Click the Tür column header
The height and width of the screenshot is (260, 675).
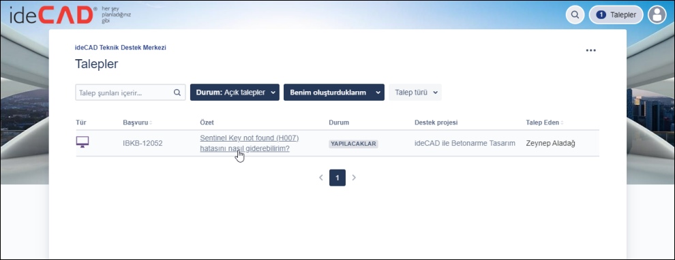point(81,123)
